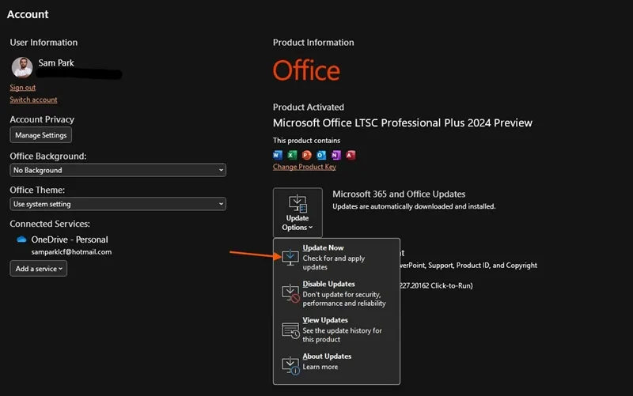
Task: Click the OneNote app icon
Action: [x=335, y=155]
